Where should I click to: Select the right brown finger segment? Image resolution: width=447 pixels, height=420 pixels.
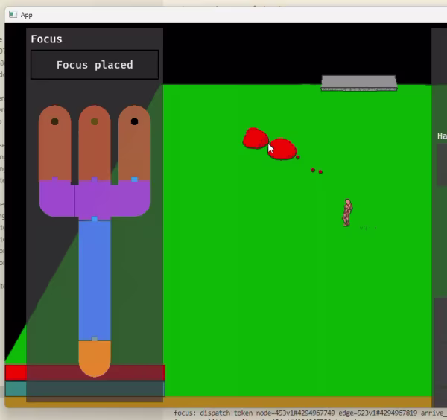click(x=134, y=143)
